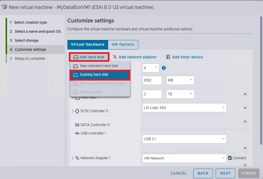The image size is (263, 179).
Task: Remove USB controller 1 with its X icon
Action: (x=245, y=148)
